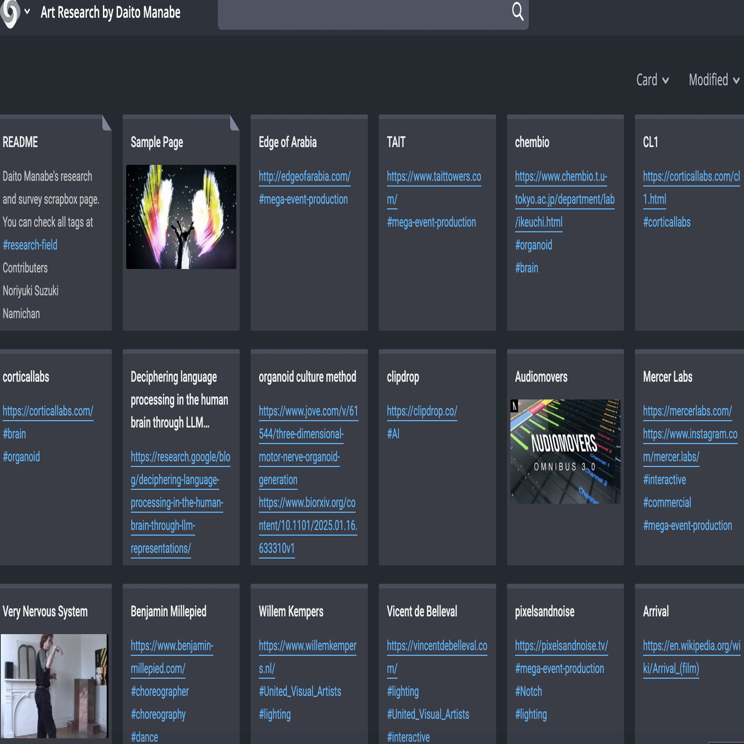Open the Card view dropdown
The image size is (744, 744).
point(652,80)
